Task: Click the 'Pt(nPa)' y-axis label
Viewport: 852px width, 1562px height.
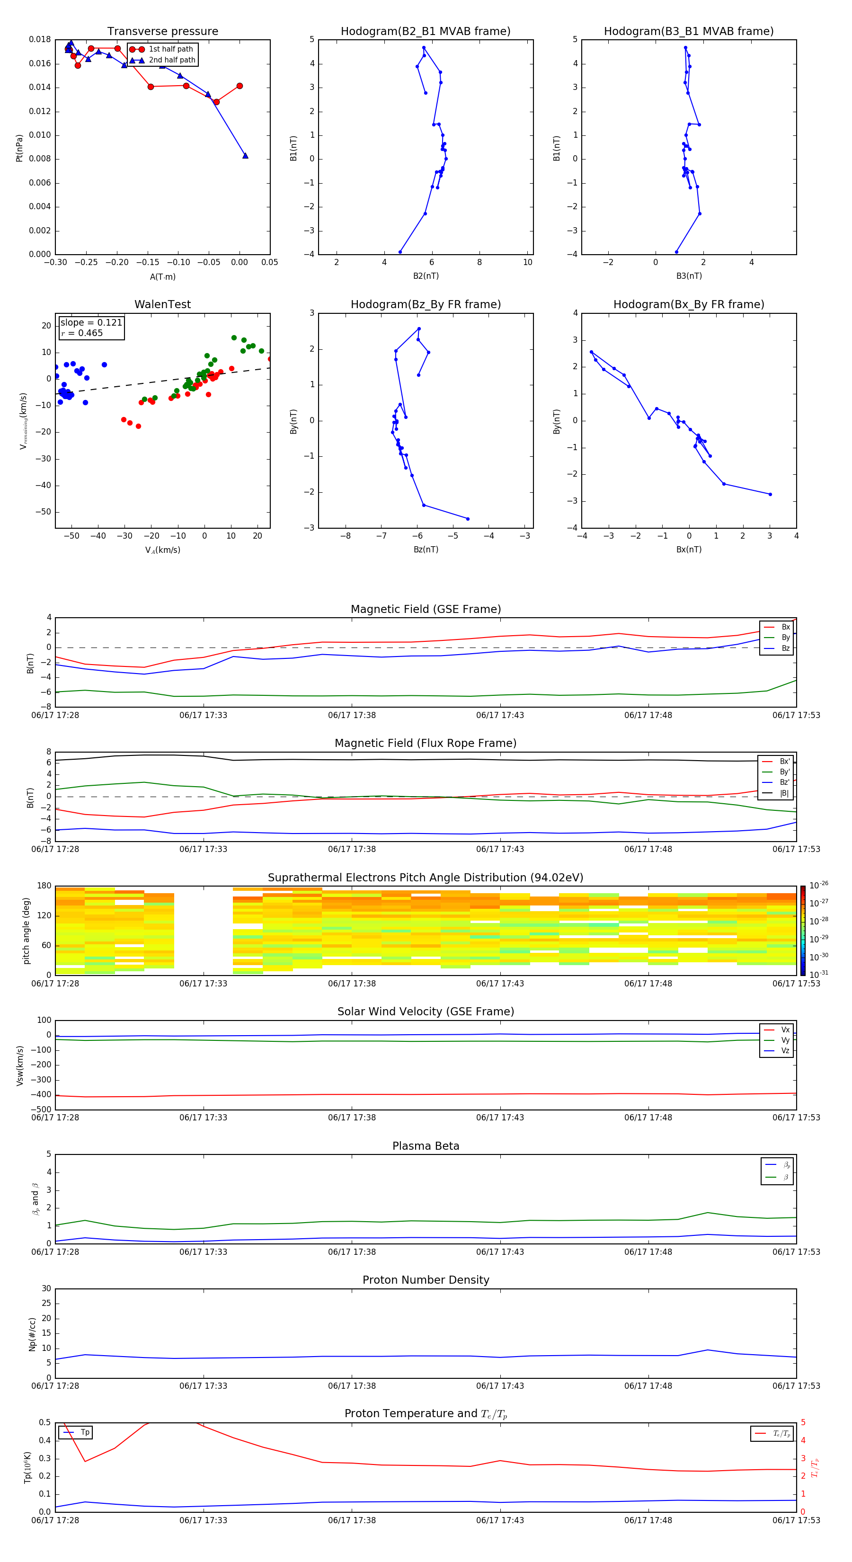Action: click(19, 147)
